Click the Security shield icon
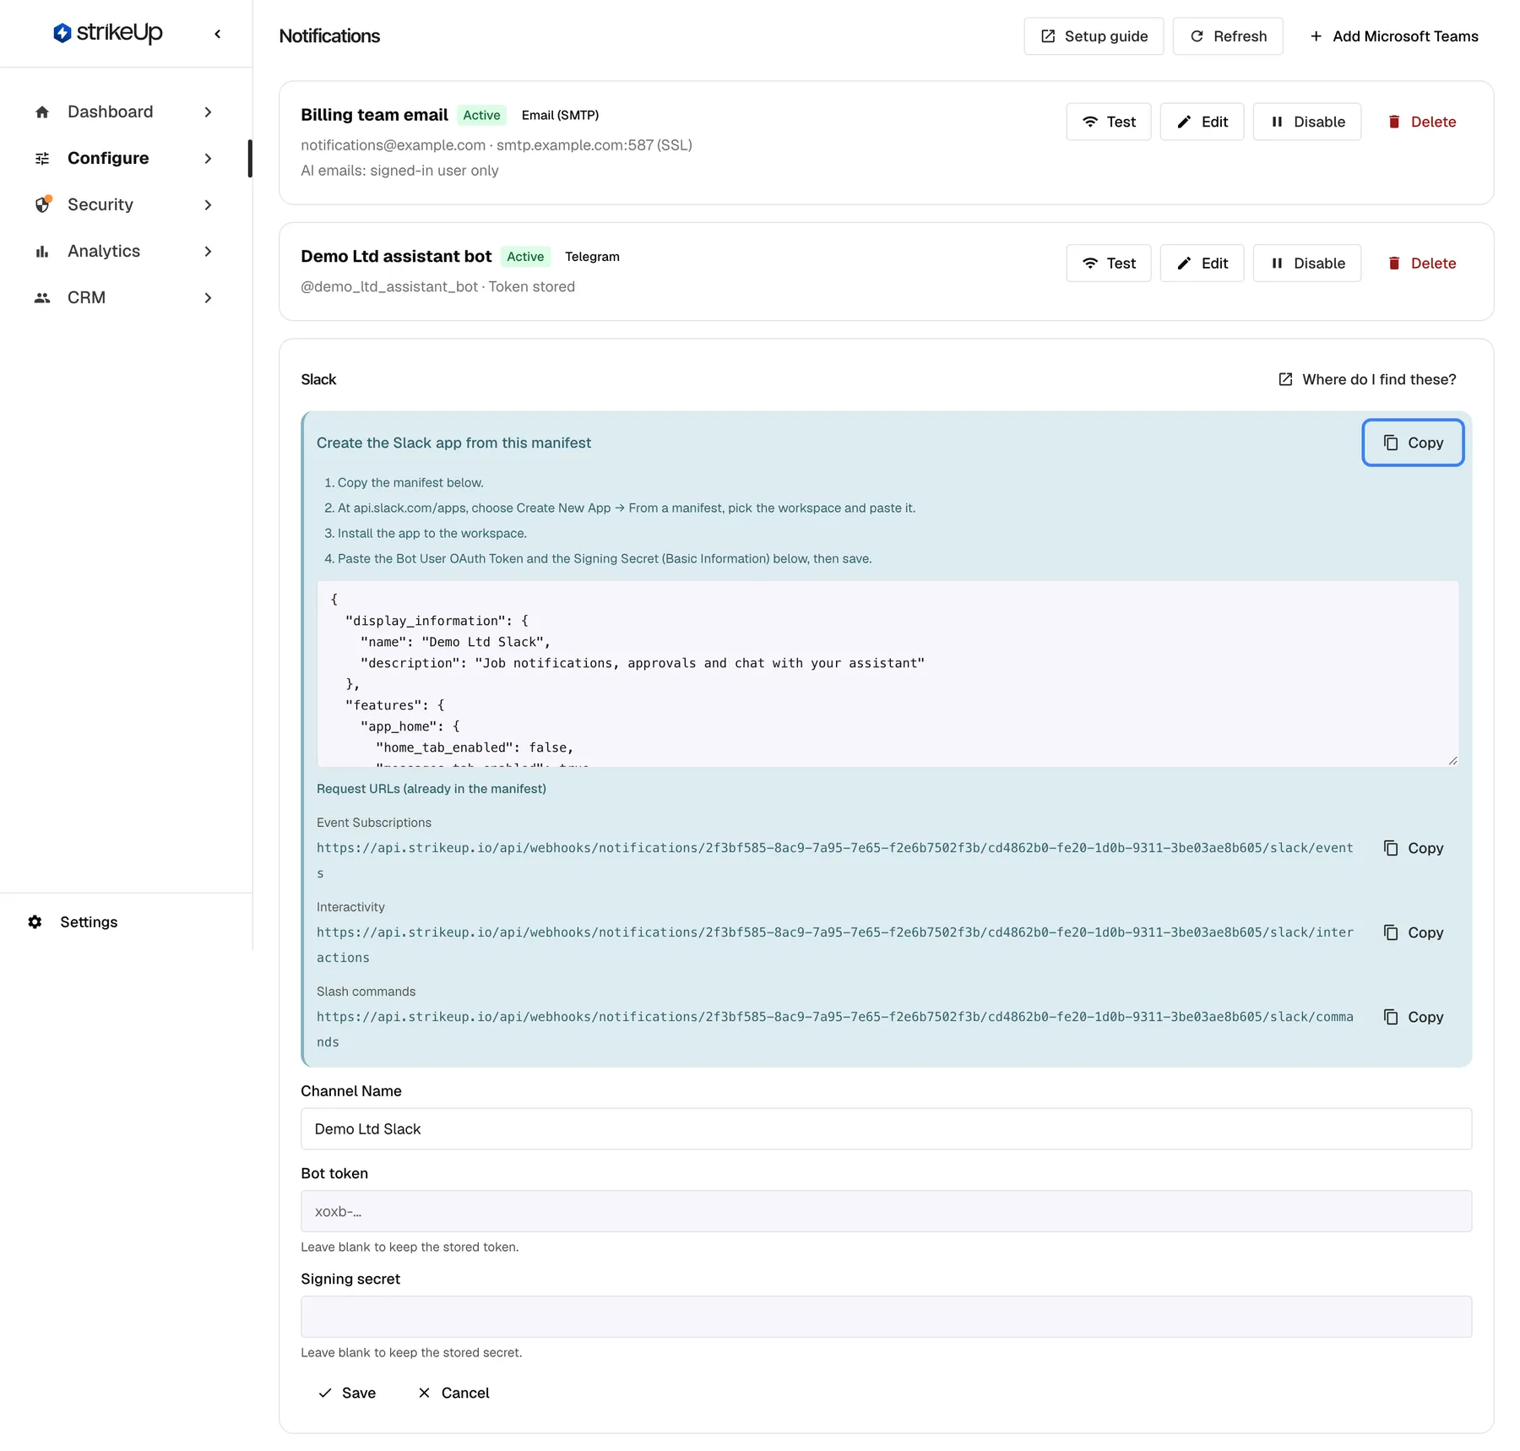The width and height of the screenshot is (1520, 1451). pos(43,204)
